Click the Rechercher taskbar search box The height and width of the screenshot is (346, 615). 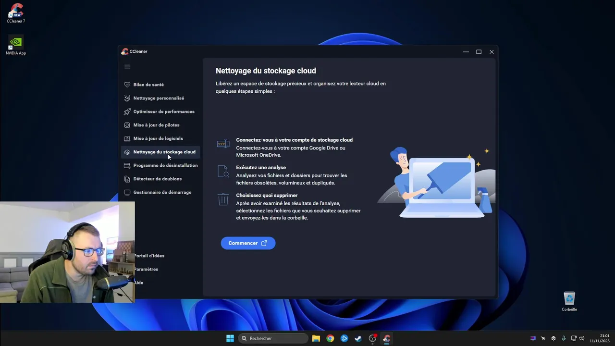click(x=273, y=338)
